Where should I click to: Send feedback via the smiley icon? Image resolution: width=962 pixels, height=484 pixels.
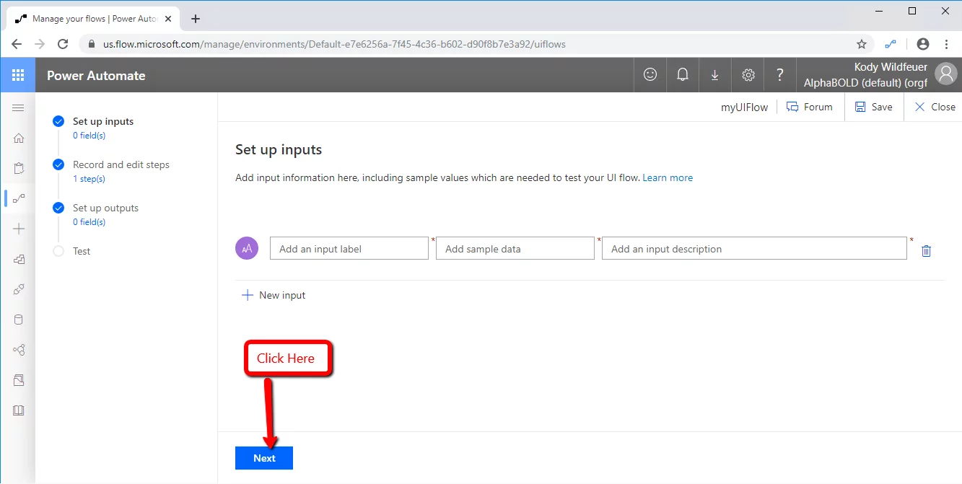[650, 74]
